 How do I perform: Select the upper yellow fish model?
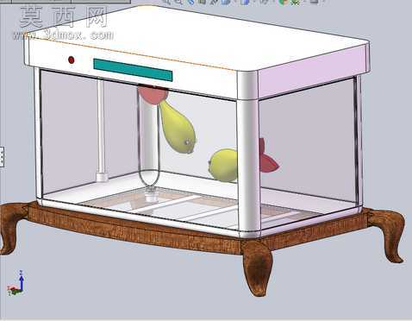[x=178, y=128]
